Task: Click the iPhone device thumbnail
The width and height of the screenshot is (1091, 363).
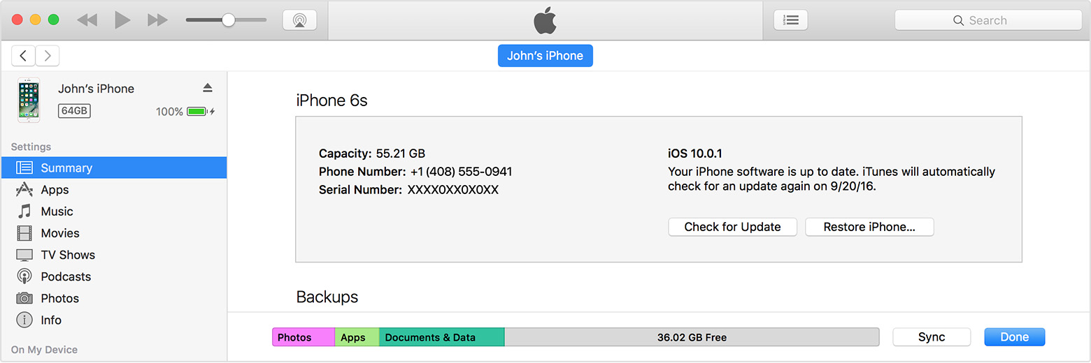Action: pyautogui.click(x=29, y=100)
